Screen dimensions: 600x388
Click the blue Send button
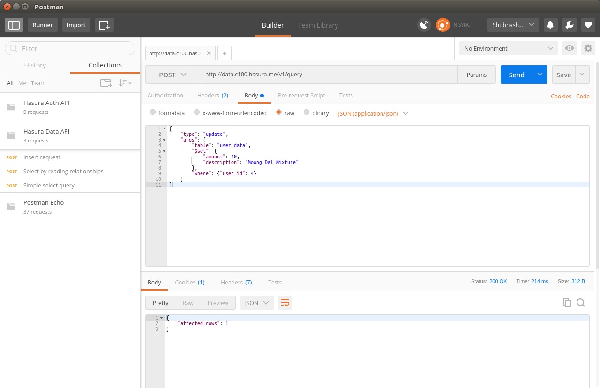point(517,75)
